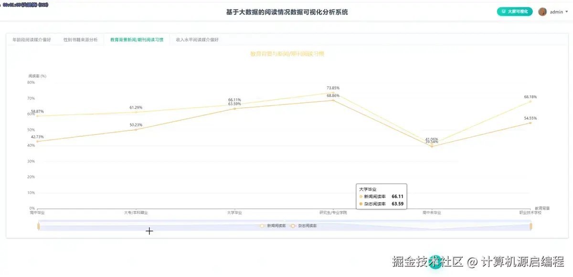Click the right handle of the zoom slider
This screenshot has height=277, width=573.
click(531, 225)
